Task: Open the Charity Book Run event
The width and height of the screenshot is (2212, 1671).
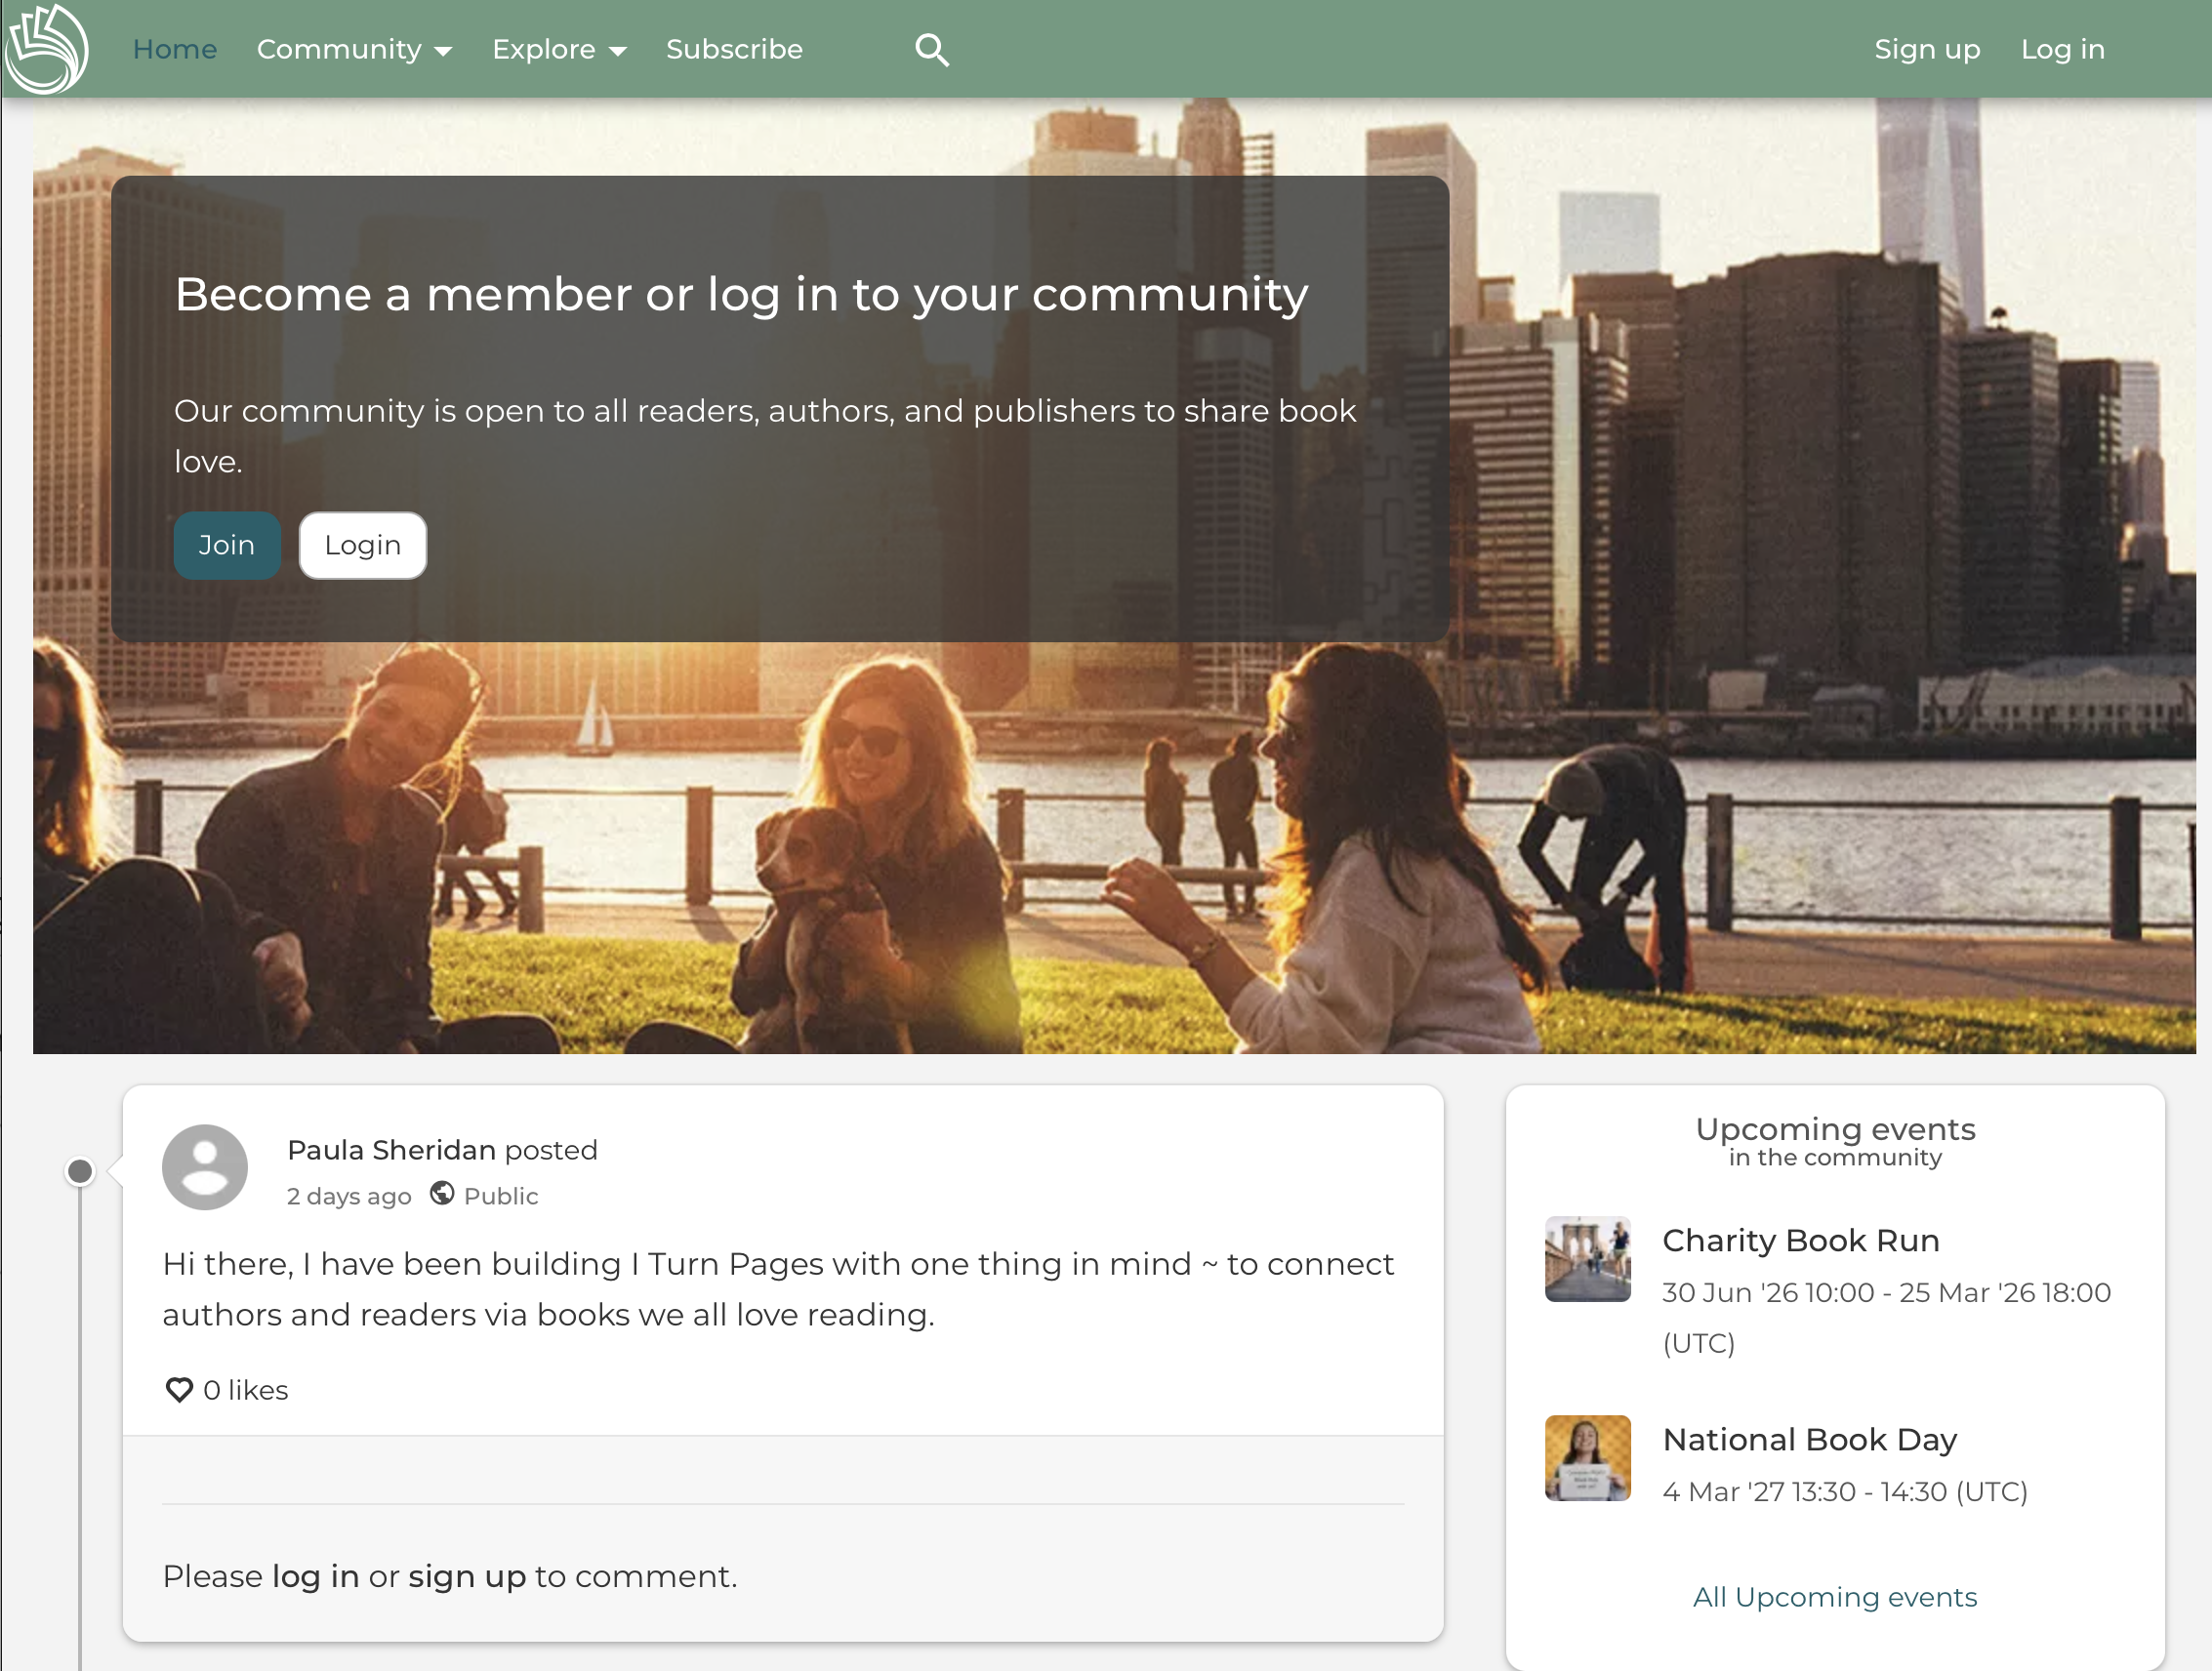Action: [1800, 1240]
